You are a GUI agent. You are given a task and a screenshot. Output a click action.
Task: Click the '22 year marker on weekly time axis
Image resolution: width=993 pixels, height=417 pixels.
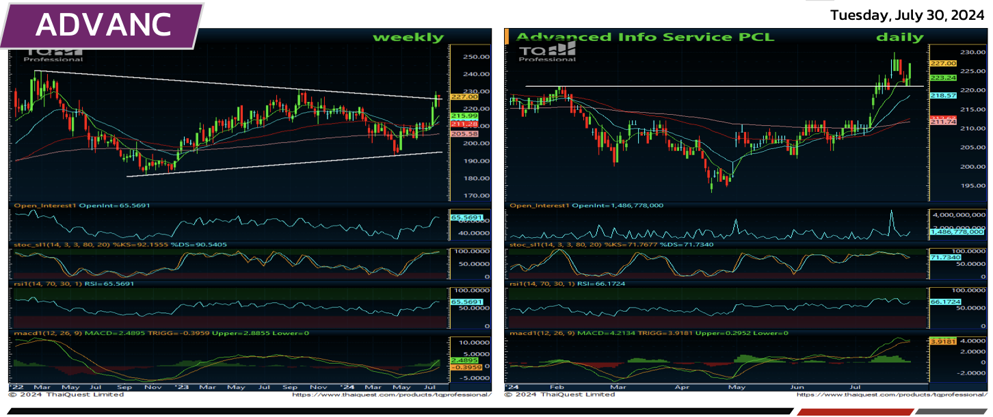[x=16, y=387]
